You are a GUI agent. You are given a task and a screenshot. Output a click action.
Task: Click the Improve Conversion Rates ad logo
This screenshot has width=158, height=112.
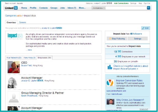110,83
